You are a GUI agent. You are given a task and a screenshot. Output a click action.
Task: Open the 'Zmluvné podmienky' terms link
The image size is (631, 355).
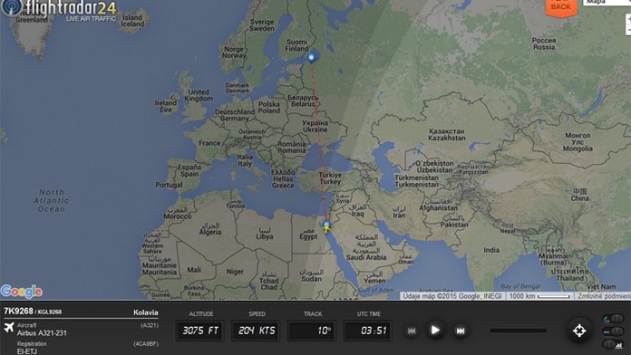click(603, 296)
